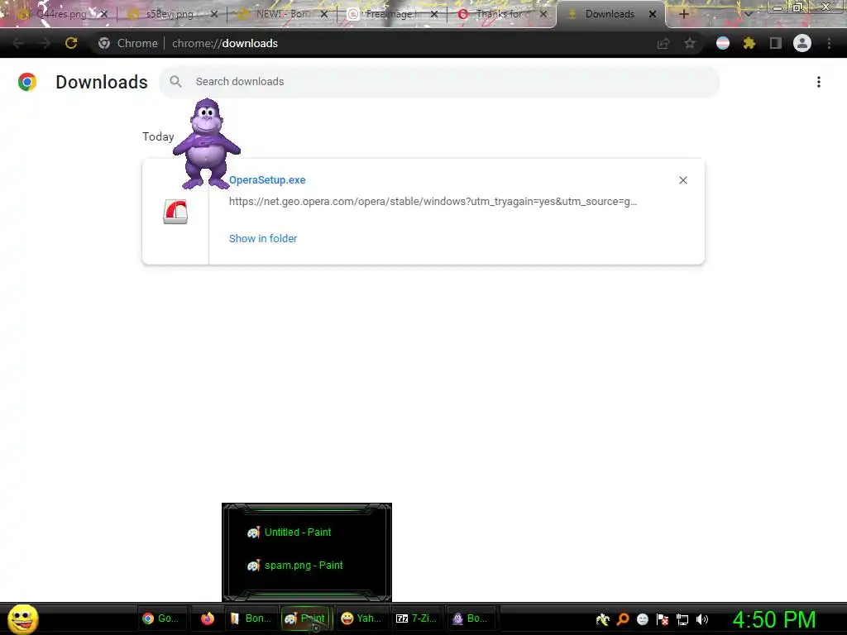Open the OperaSetup.exe file link
Image resolution: width=847 pixels, height=635 pixels.
click(267, 179)
